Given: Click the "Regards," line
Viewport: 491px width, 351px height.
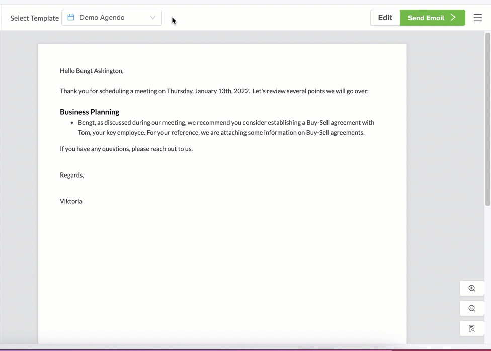Looking at the screenshot, I should (x=72, y=175).
